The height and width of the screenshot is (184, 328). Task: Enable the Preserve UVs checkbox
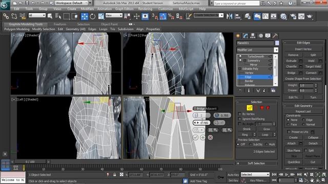click(289, 132)
